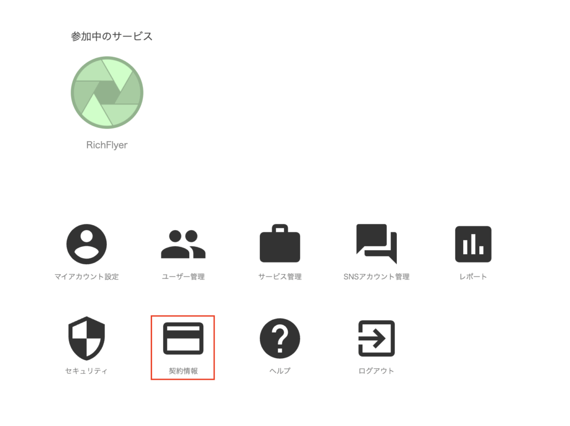Open My Account settings person icon
This screenshot has height=426, width=570.
click(86, 244)
